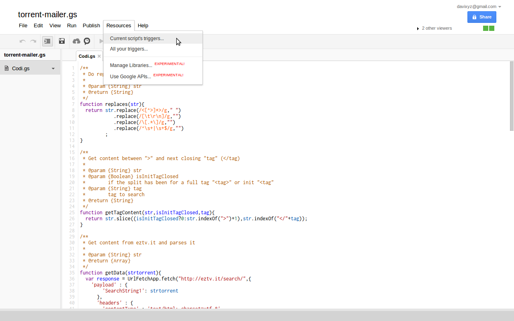Select Use Google APIs... menu entry
514x321 pixels.
[153, 76]
